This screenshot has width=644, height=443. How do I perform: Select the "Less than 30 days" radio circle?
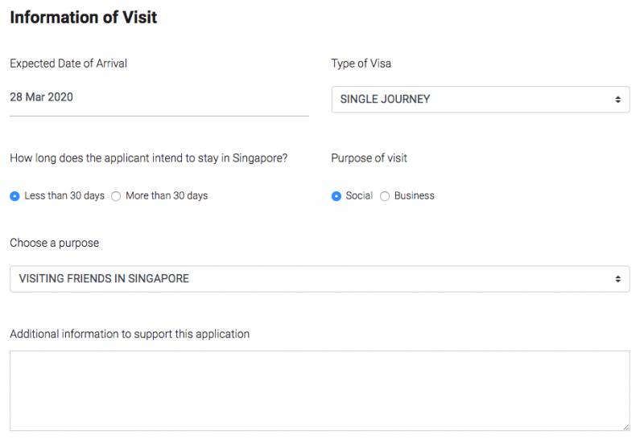(15, 196)
